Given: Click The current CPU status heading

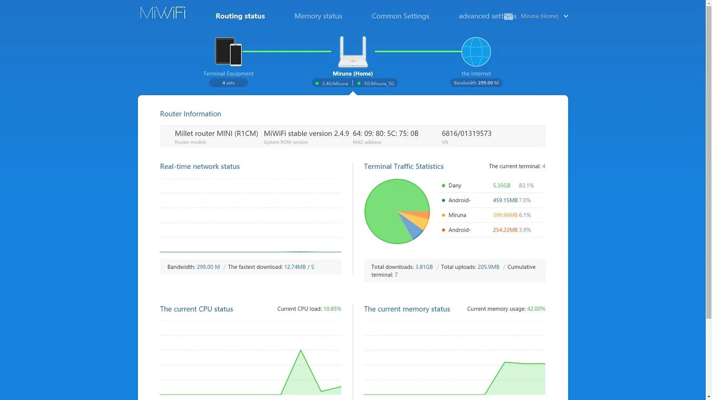Looking at the screenshot, I should pos(196,309).
